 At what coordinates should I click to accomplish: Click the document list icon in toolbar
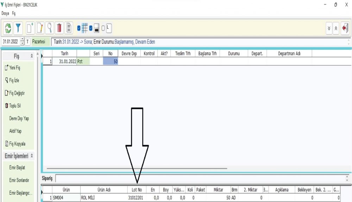pyautogui.click(x=69, y=27)
